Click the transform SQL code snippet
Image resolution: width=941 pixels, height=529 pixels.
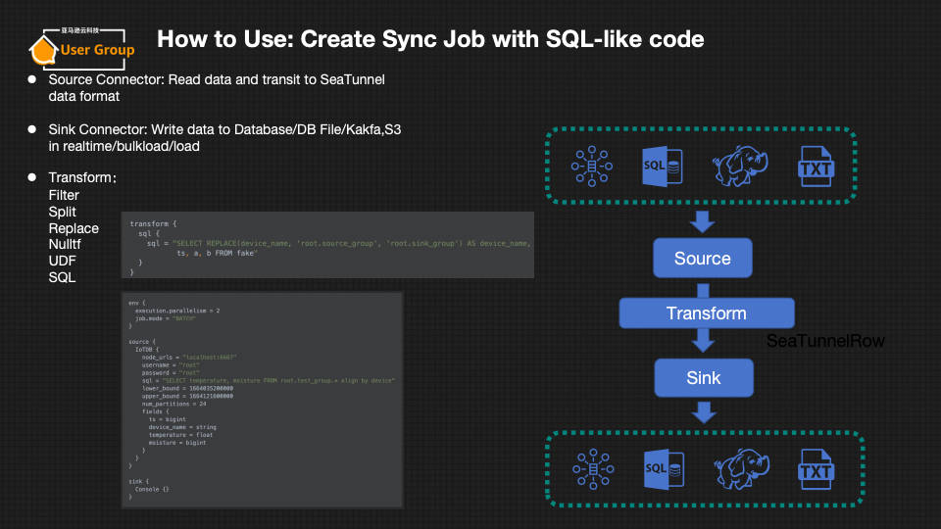click(327, 245)
